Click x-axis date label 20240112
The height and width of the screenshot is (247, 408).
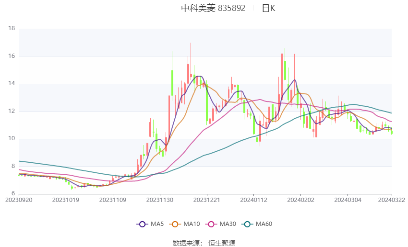click(254, 200)
